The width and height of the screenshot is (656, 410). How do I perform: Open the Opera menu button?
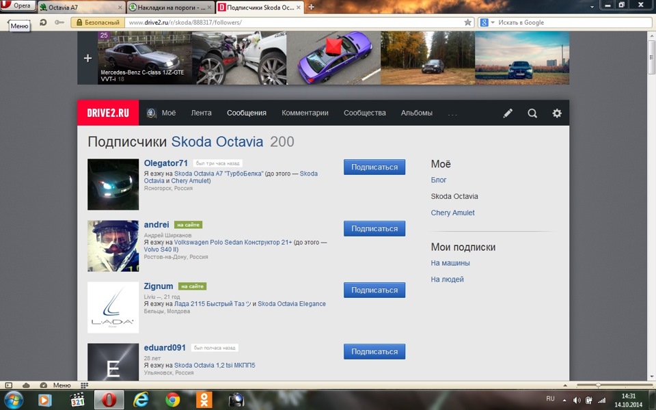coord(18,5)
